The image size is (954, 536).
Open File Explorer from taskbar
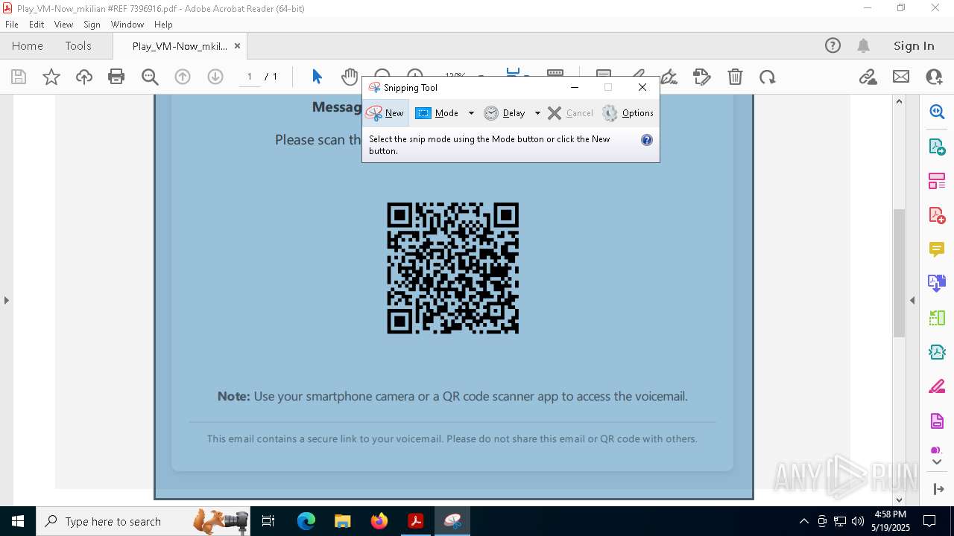coord(342,521)
